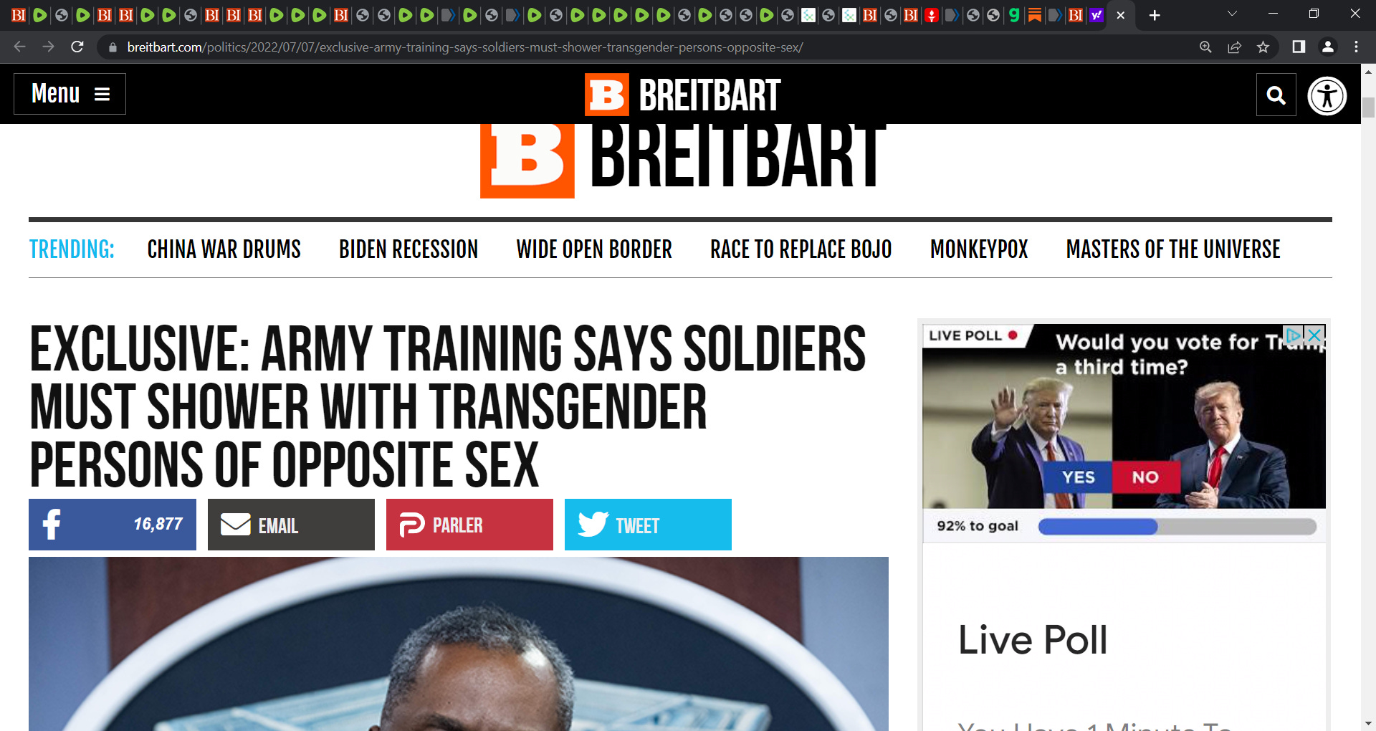
Task: Vote NO in the Trump poll
Action: coord(1145,477)
